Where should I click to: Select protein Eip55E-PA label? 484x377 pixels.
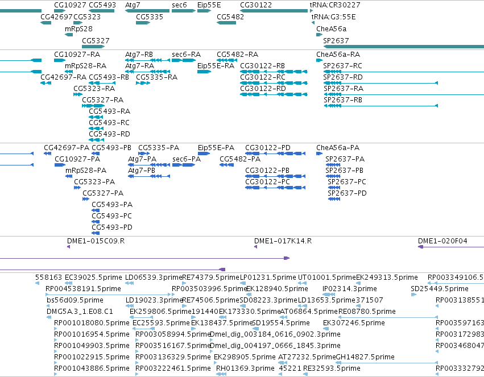coord(216,148)
